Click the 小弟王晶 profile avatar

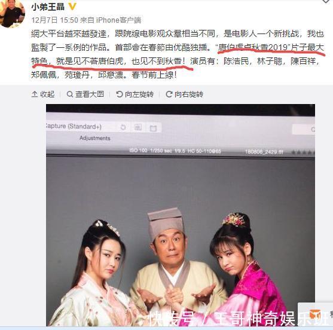[x=12, y=13]
